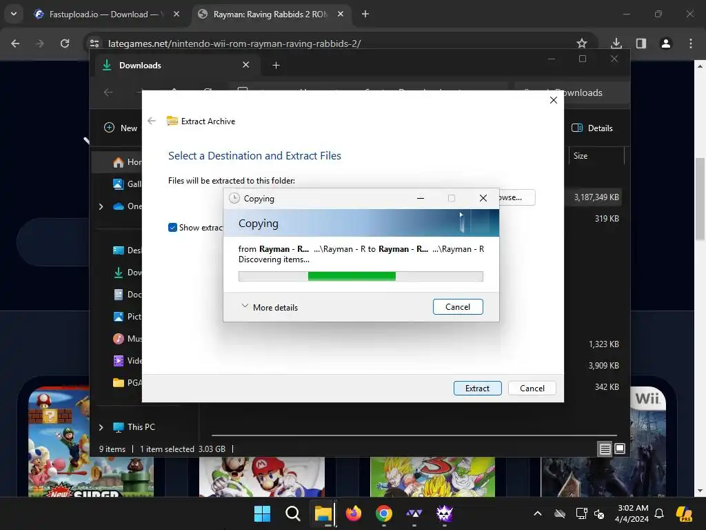Screen dimensions: 706x530
Task: Show hidden system tray icons
Action: pos(538,513)
